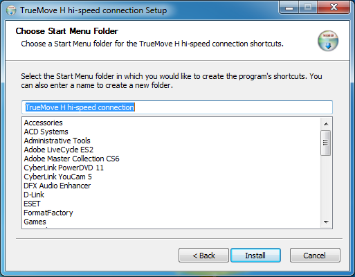
Task: Cancel the setup wizard
Action: [x=315, y=256]
